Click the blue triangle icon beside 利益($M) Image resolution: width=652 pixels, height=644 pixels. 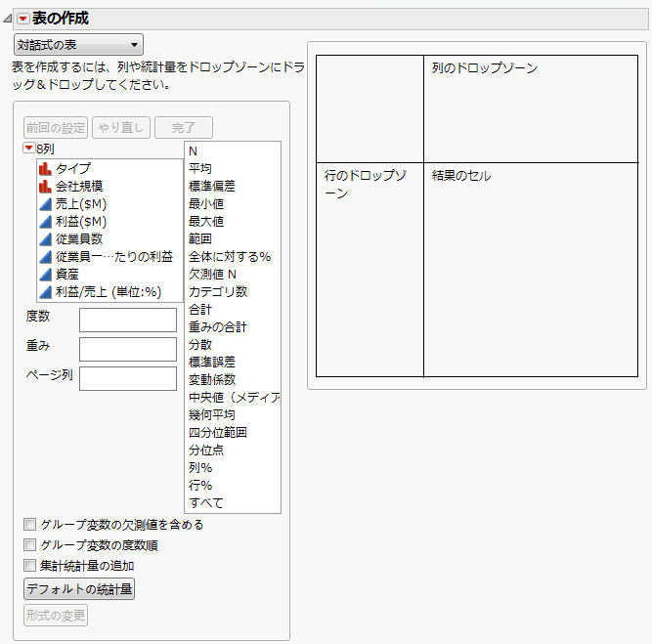(x=45, y=222)
